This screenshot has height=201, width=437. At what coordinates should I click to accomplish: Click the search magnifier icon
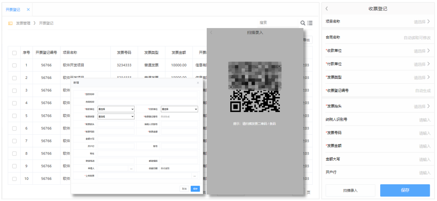[x=303, y=23]
